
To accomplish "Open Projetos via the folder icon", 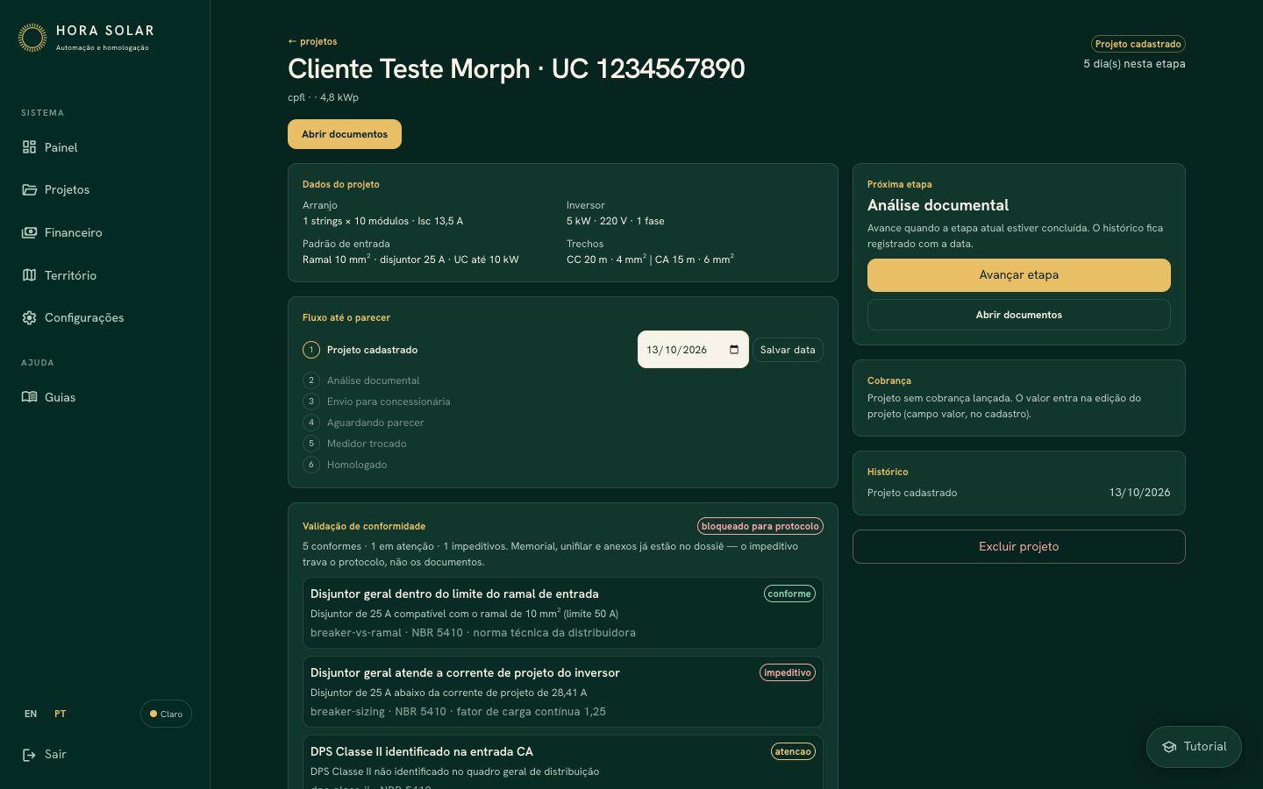I will [29, 189].
